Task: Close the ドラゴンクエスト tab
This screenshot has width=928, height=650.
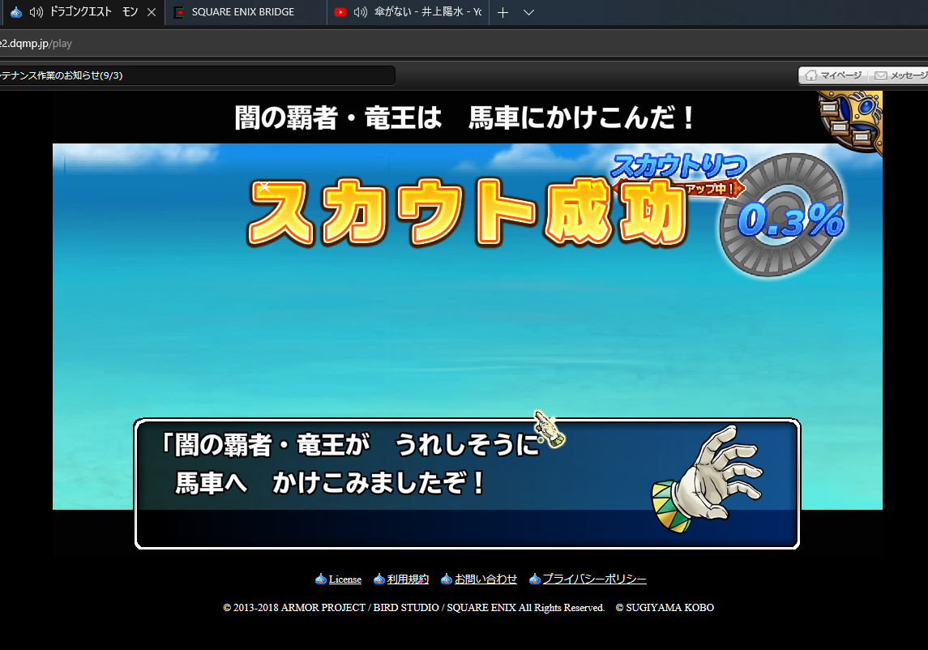Action: click(x=151, y=13)
